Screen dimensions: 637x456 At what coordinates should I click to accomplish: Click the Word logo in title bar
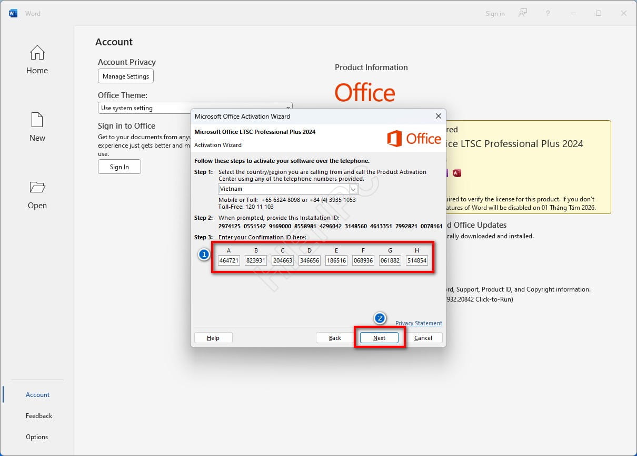tap(13, 13)
